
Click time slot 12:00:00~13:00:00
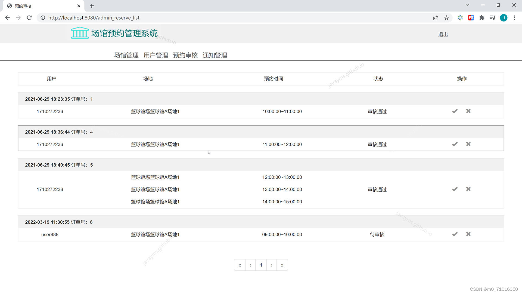point(282,177)
